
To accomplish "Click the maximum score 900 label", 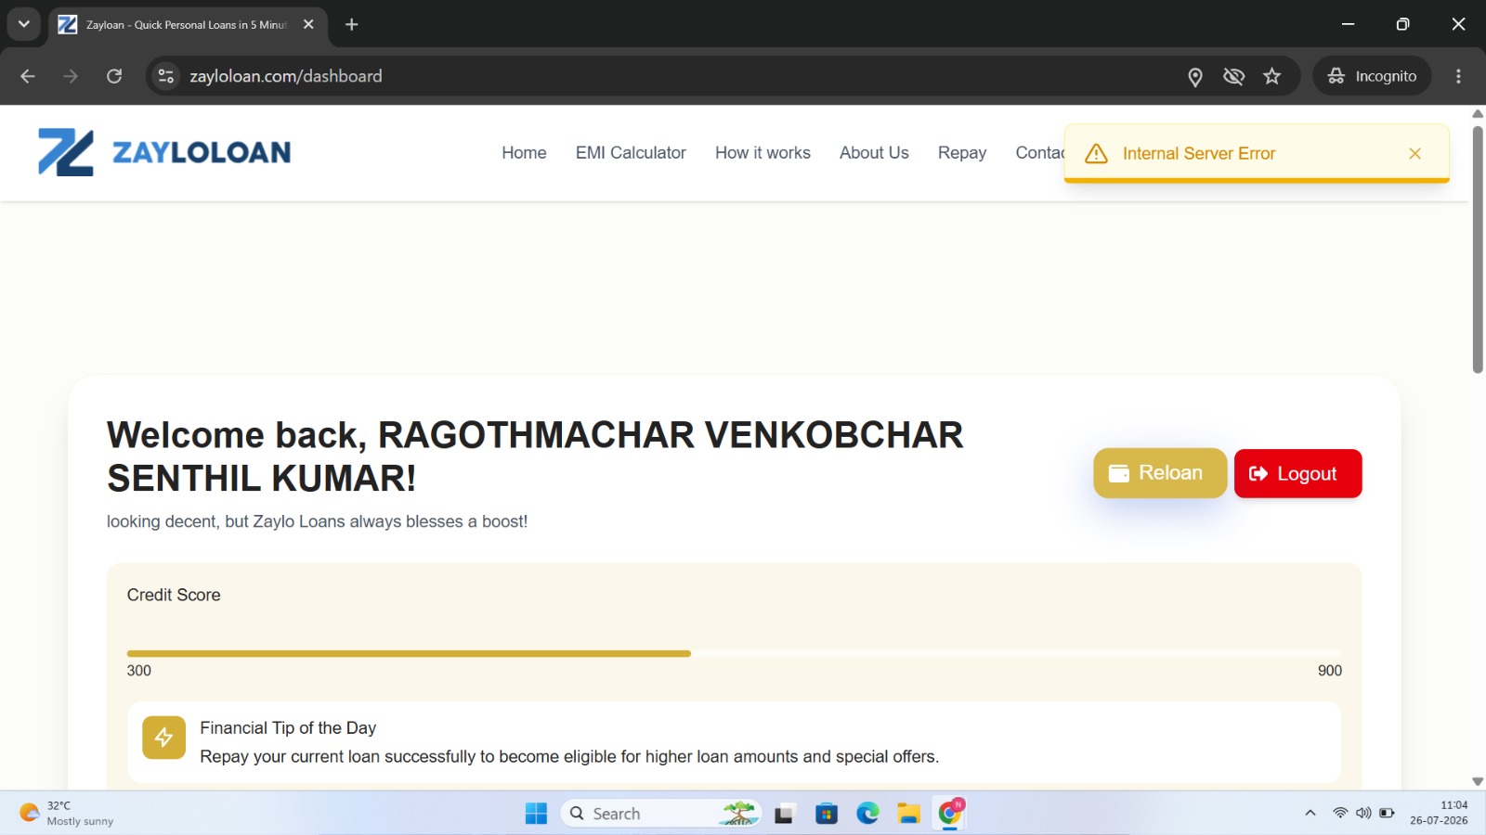I will point(1330,671).
